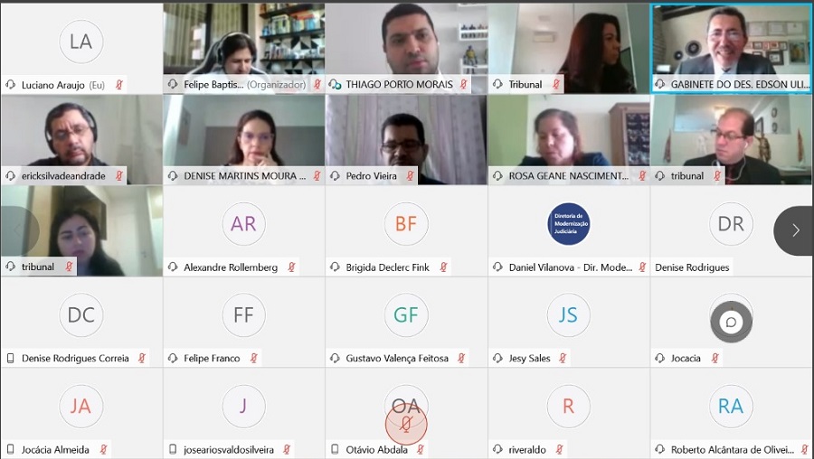Screen dimensions: 814x459
Task: Click the GF initials avatar
Action: pyautogui.click(x=406, y=314)
